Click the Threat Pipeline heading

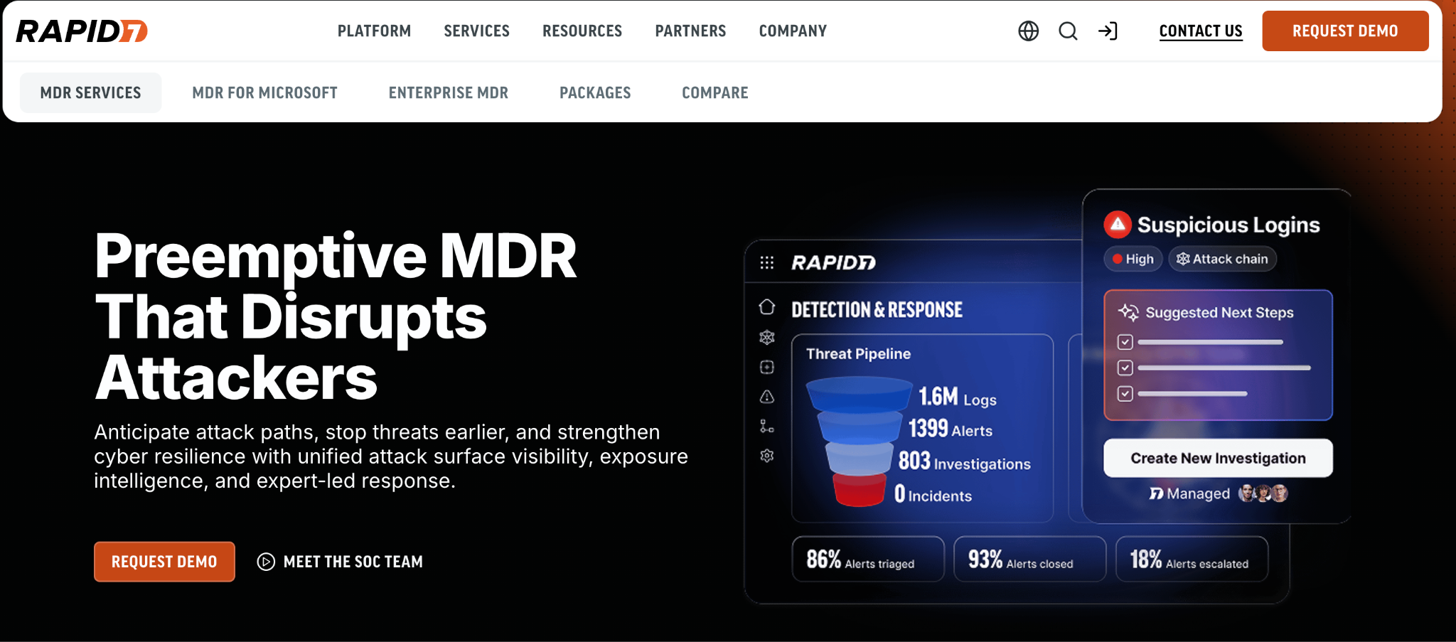(x=858, y=353)
